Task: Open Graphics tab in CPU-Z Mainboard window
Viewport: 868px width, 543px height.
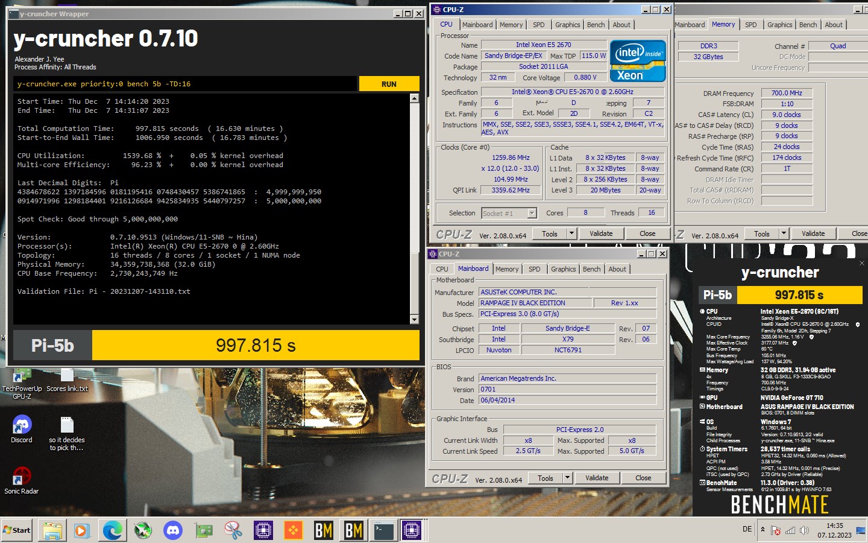Action: pos(564,269)
